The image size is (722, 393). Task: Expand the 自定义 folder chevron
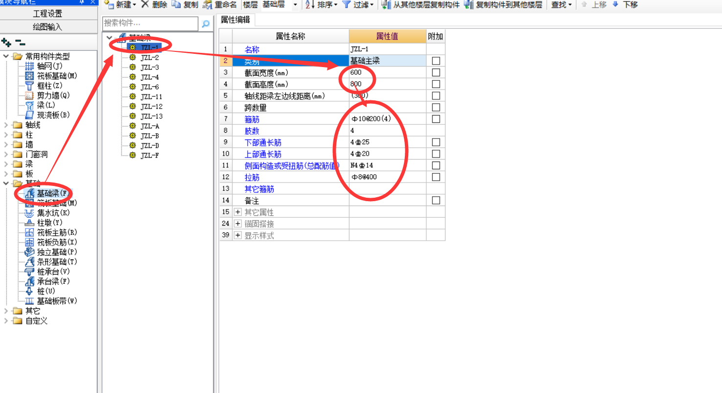6,321
